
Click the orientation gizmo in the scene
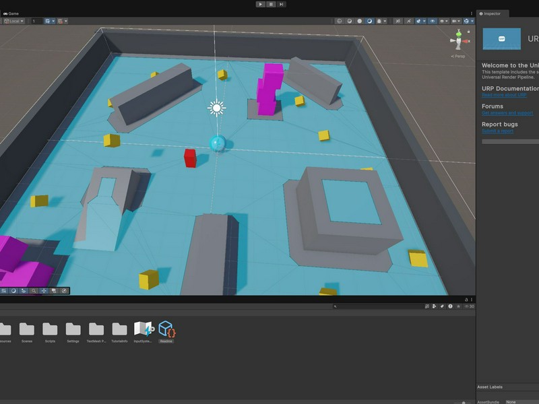tap(459, 41)
